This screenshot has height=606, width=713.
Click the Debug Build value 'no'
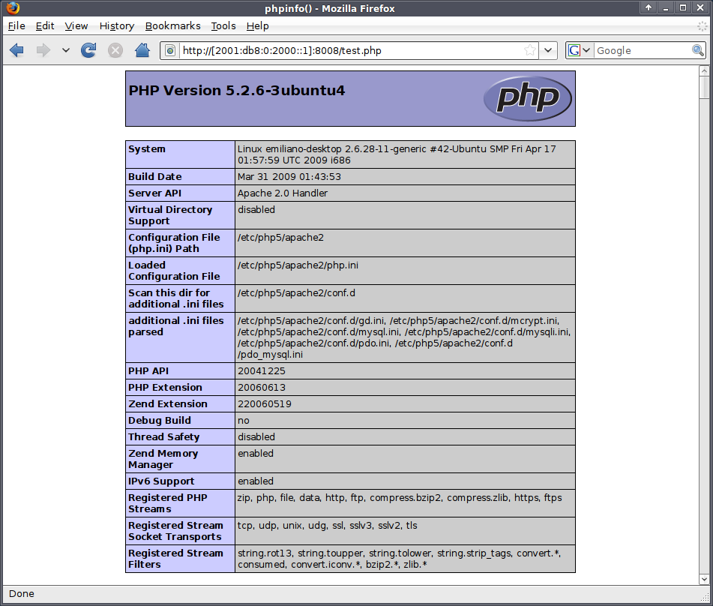pos(243,421)
